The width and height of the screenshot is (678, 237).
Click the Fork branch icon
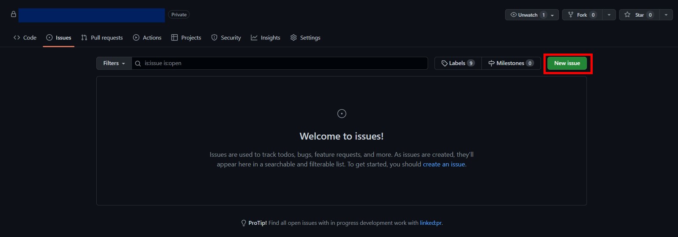point(571,15)
